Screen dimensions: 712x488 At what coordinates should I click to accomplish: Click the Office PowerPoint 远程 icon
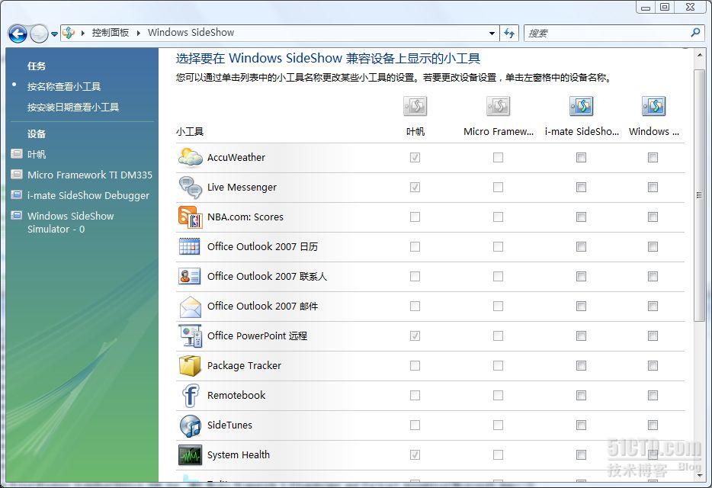[191, 335]
